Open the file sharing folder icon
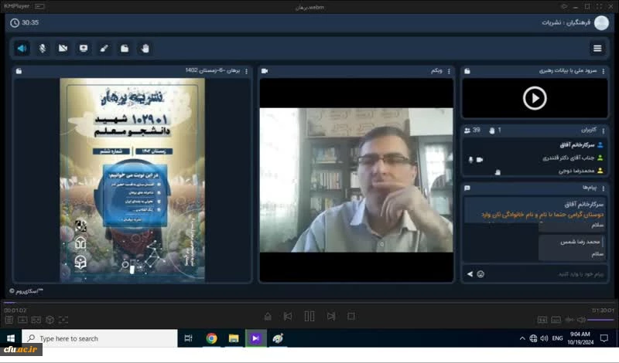 click(x=125, y=48)
